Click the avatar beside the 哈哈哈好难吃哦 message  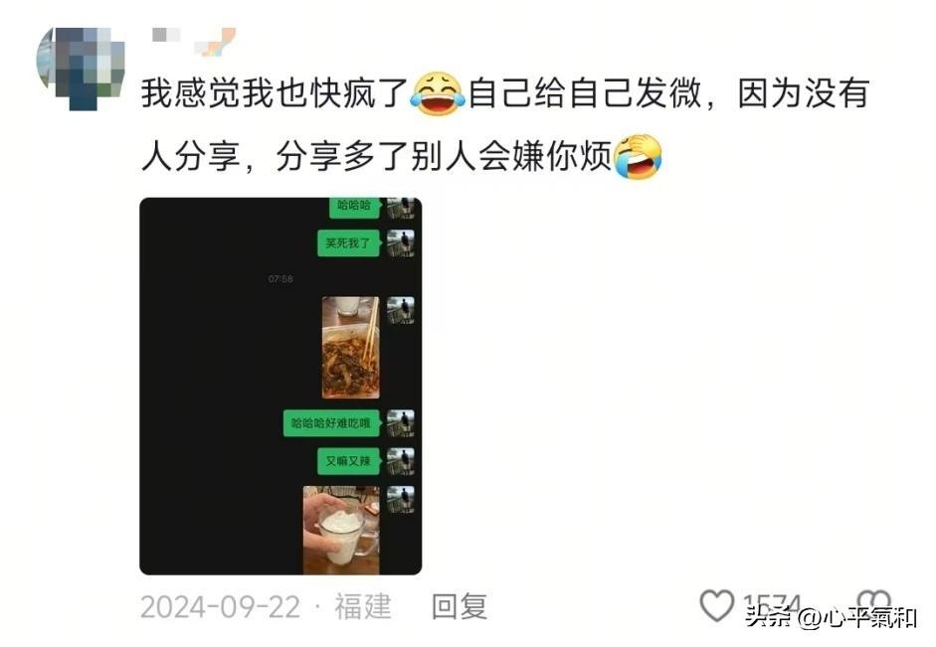click(x=401, y=423)
